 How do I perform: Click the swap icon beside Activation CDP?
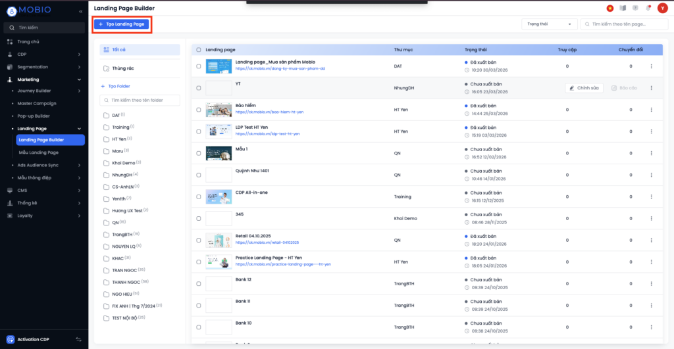click(x=78, y=339)
